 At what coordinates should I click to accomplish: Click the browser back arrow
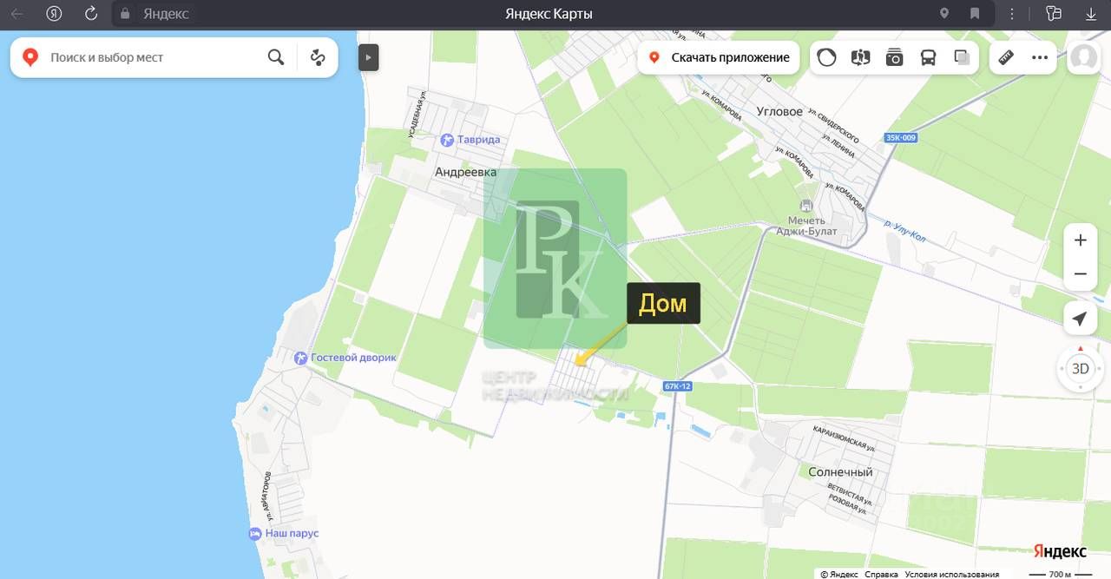16,14
